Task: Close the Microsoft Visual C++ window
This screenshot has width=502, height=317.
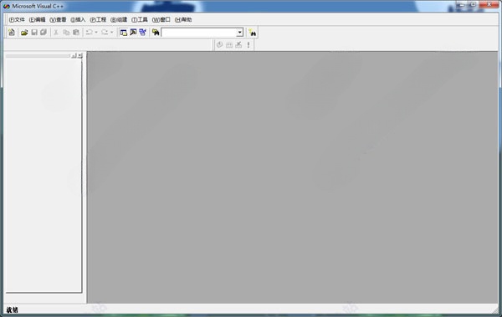Action: (489, 4)
